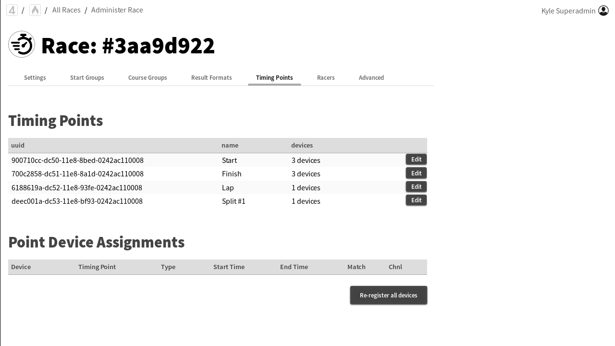Click the number 4 logo icon

pos(12,10)
